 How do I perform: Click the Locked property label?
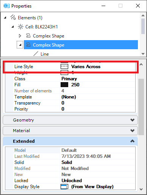pos(21,181)
